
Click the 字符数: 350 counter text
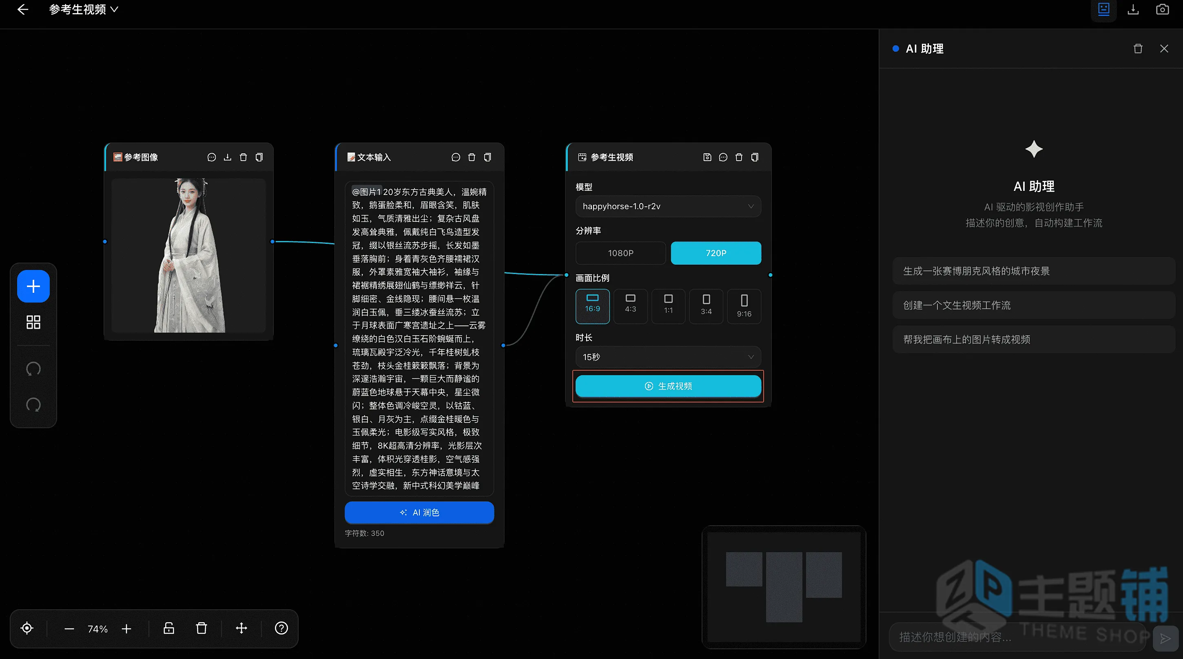click(x=365, y=534)
